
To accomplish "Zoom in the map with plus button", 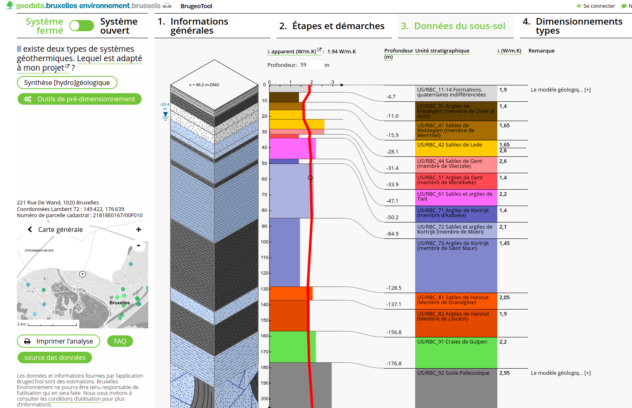I will [x=138, y=229].
